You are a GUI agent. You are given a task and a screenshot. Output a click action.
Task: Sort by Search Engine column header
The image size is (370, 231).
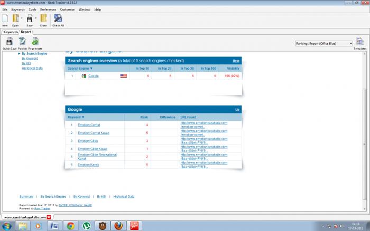(x=80, y=69)
